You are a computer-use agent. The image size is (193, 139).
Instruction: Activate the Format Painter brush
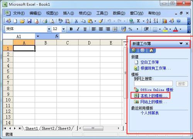pos(101,21)
